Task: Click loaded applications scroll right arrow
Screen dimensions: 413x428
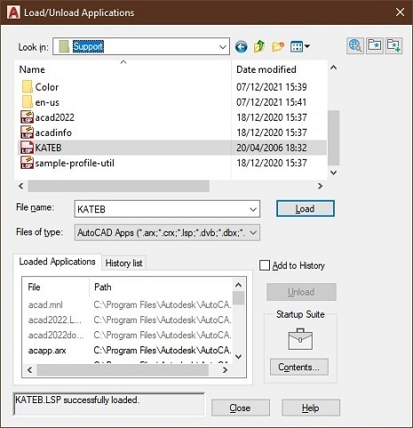Action: click(x=225, y=370)
